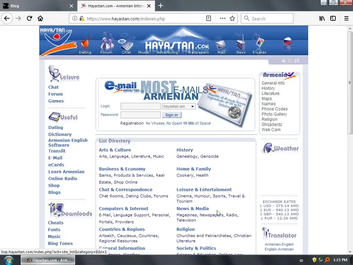353x265 pixels.
Task: Click the browser Search box
Action: [267, 19]
